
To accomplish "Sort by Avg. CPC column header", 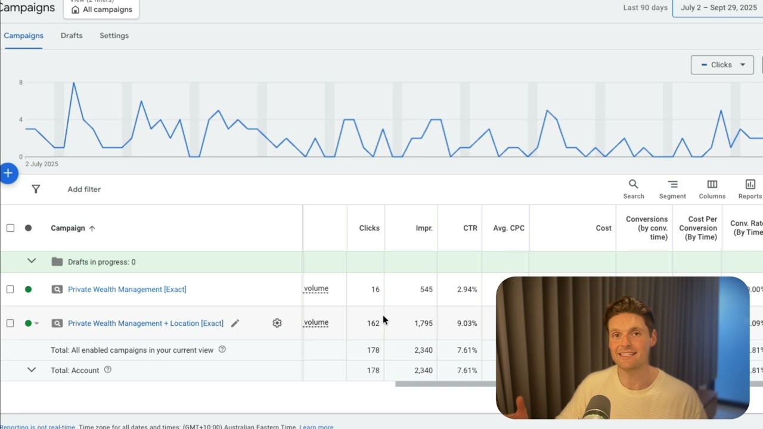I will 508,228.
